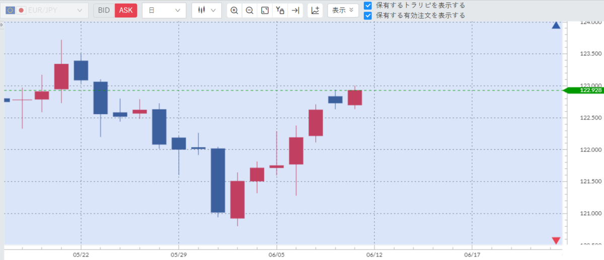This screenshot has width=604, height=260.
Task: Fit the chart to full view
Action: (x=265, y=10)
